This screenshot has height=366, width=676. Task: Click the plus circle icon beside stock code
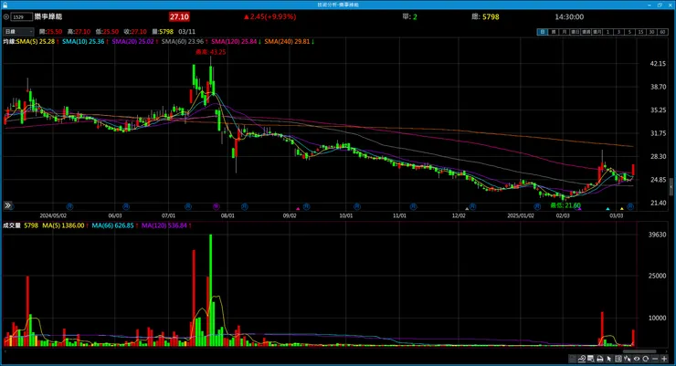pos(6,16)
